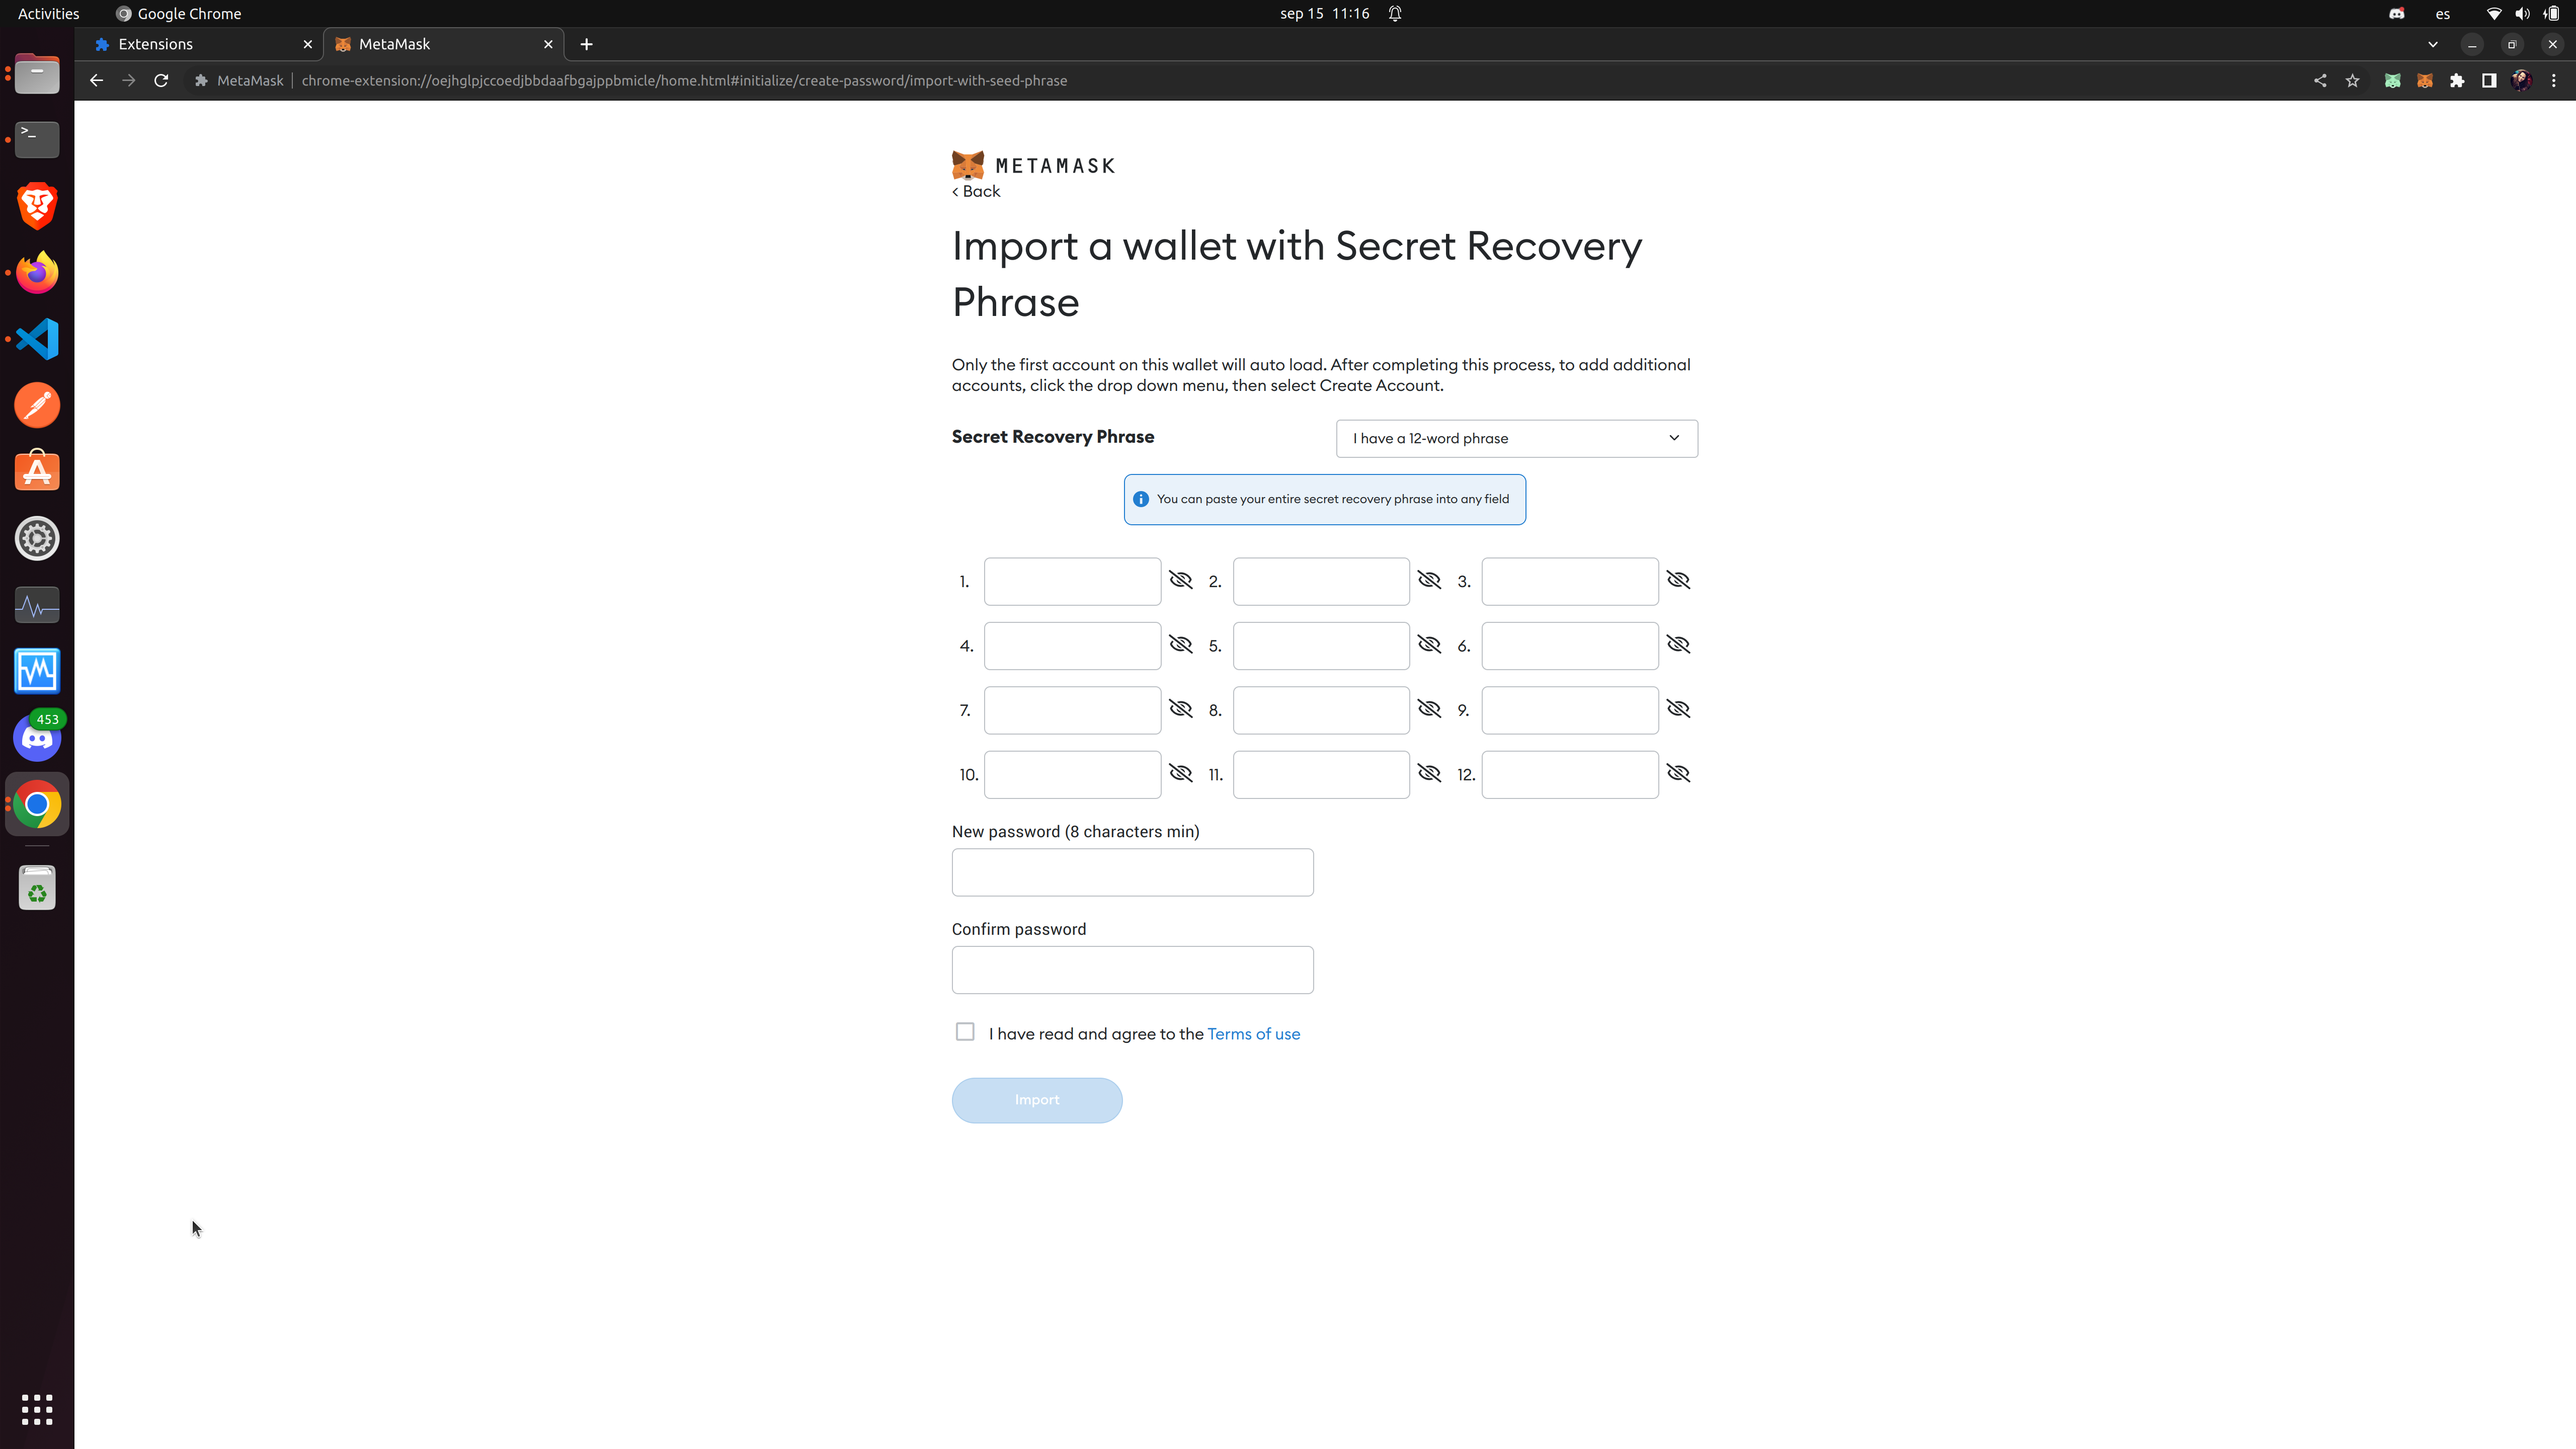Open the green MetaMask Flask extension icon
Screen dimensions: 2576x1449
2393,80
